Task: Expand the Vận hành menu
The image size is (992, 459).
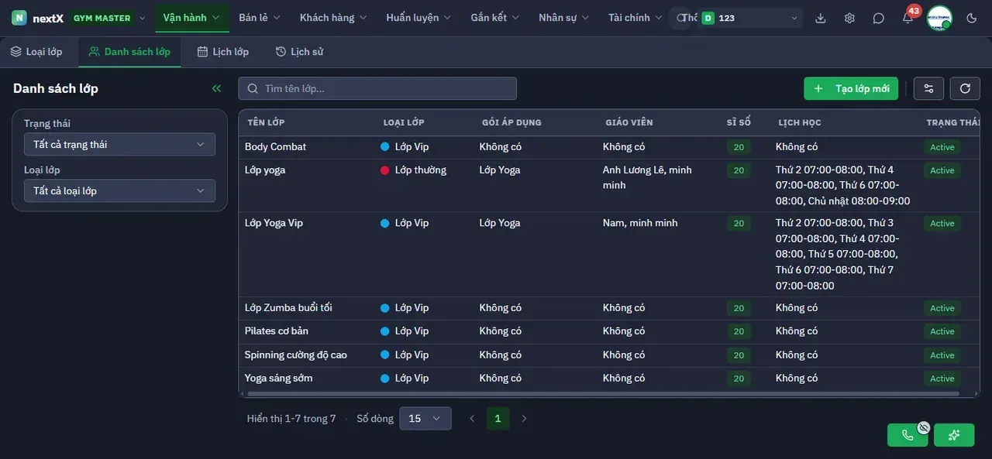Action: [191, 17]
